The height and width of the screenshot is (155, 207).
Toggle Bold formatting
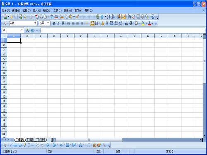pos(54,24)
